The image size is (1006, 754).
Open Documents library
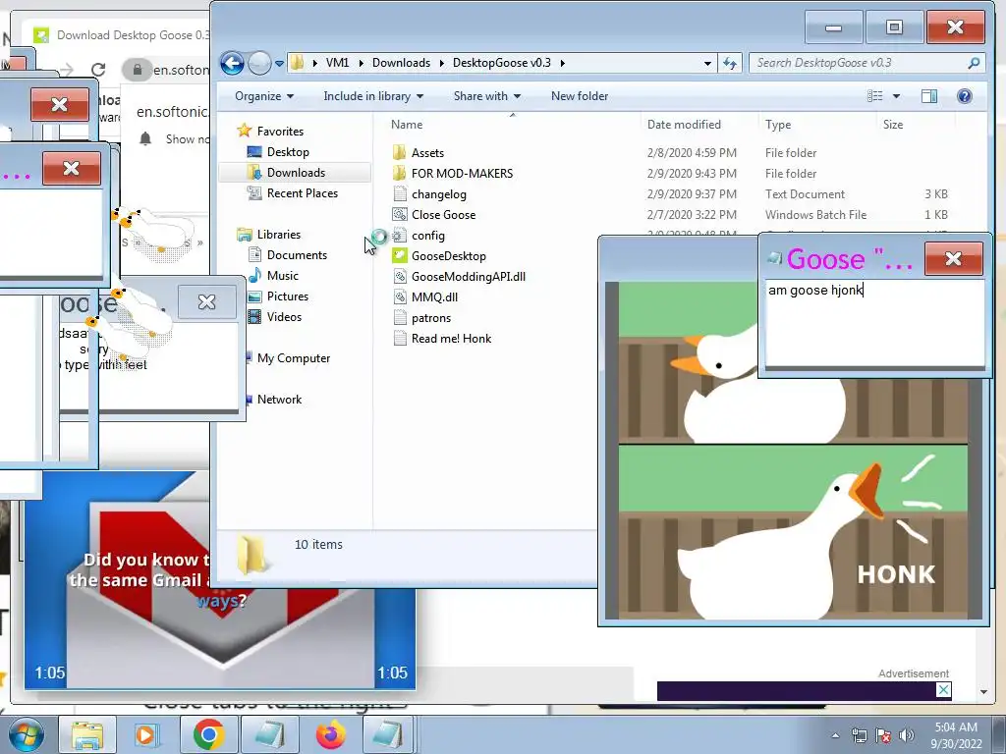297,255
